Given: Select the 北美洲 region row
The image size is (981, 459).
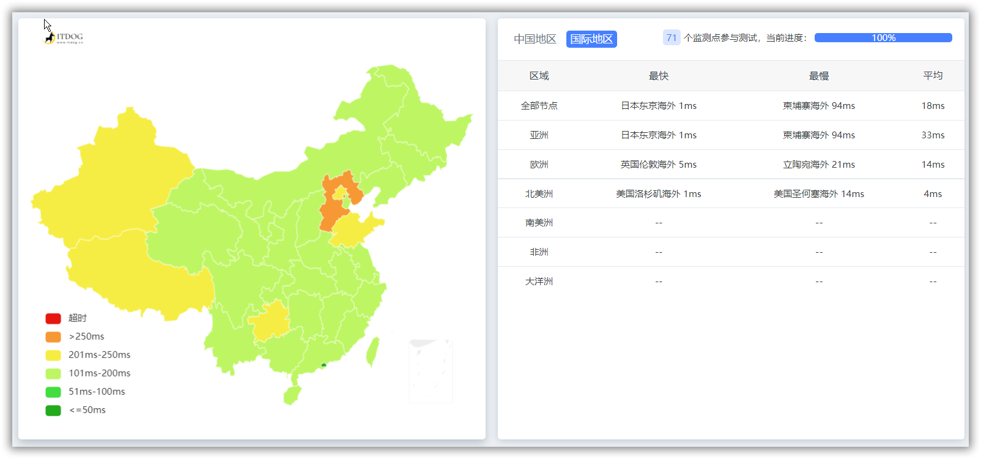Looking at the screenshot, I should [x=539, y=194].
